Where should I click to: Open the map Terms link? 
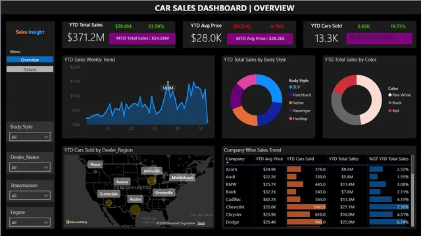[x=201, y=223]
